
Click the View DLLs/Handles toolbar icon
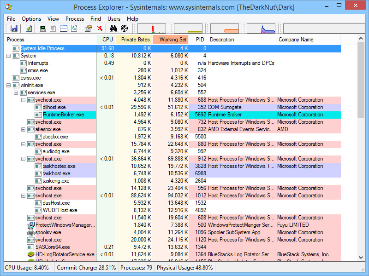click(74, 29)
